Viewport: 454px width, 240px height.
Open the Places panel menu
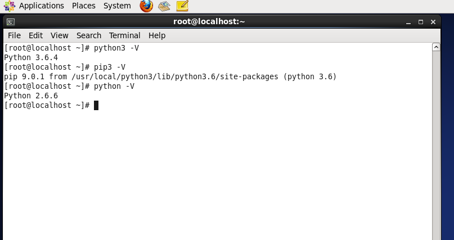84,6
